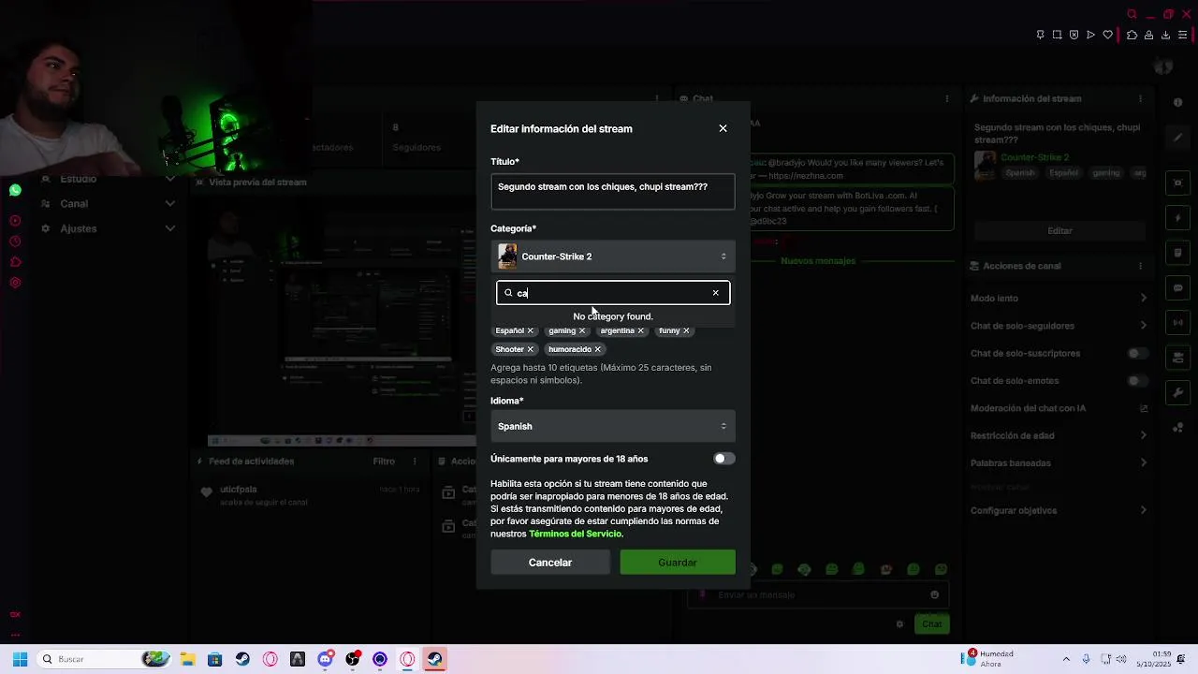The image size is (1198, 674).
Task: Remove the Español tag
Action: 530,330
